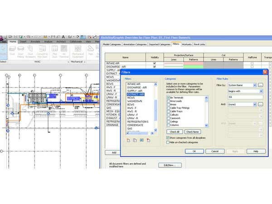
Task: Select the Duct Fitting tool
Action: click(21, 52)
